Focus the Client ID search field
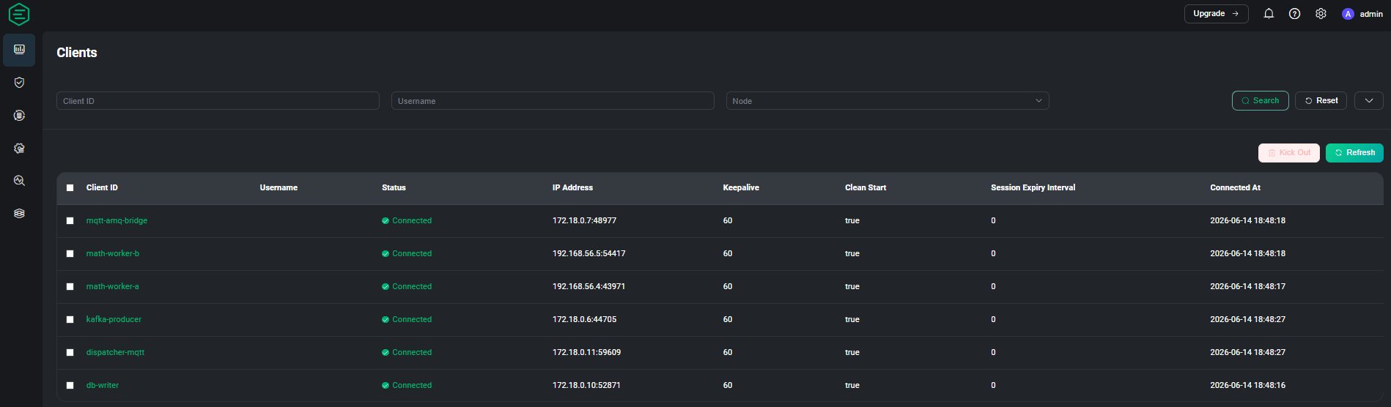Viewport: 1391px width, 407px height. (x=218, y=101)
